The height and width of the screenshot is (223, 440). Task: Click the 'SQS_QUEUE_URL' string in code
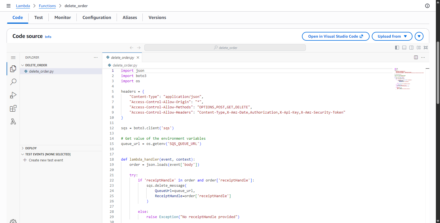[x=183, y=144]
